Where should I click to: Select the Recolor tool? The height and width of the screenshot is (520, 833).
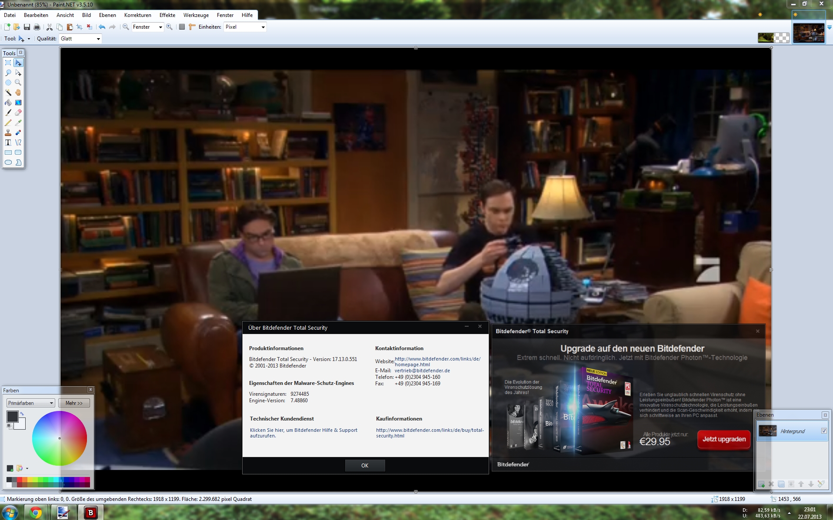click(18, 132)
